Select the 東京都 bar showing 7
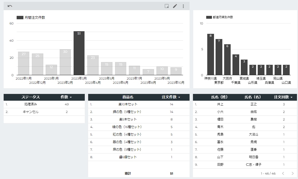 pyautogui.click(x=219, y=57)
